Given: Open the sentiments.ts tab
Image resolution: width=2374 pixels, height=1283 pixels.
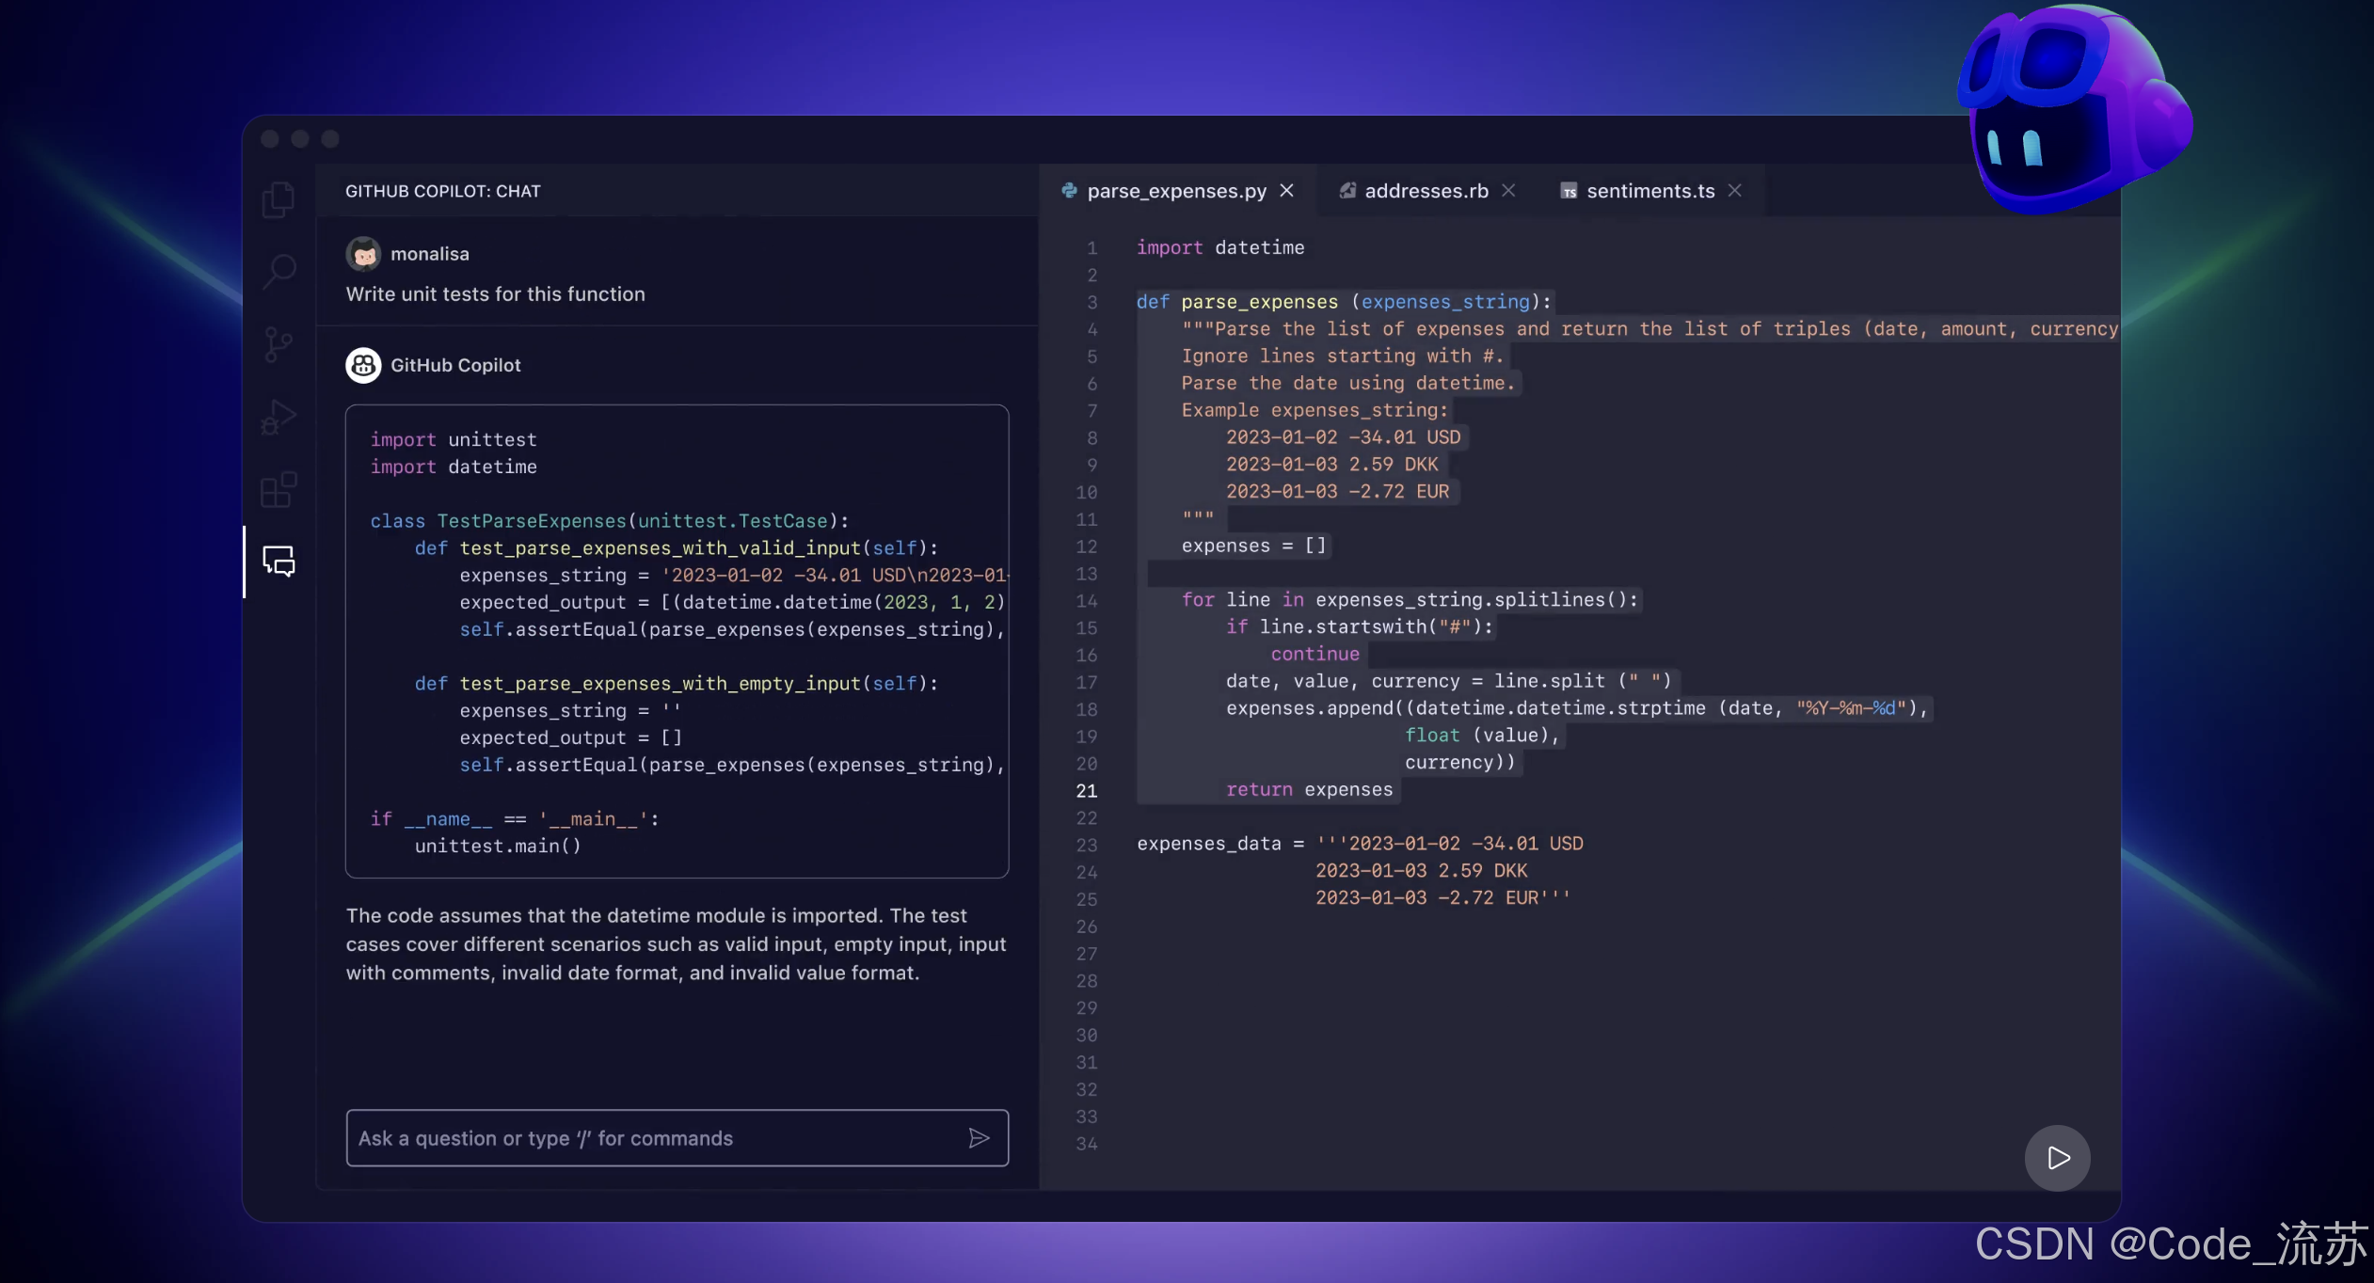Looking at the screenshot, I should click(1649, 191).
